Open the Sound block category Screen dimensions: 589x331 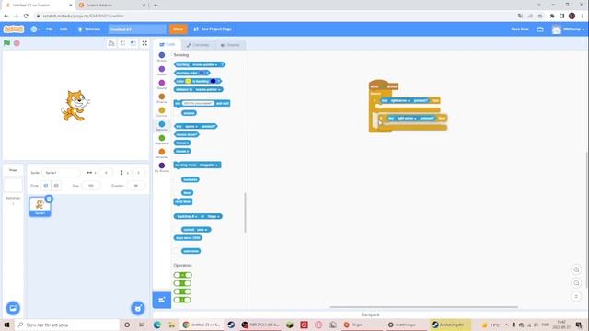[x=162, y=85]
